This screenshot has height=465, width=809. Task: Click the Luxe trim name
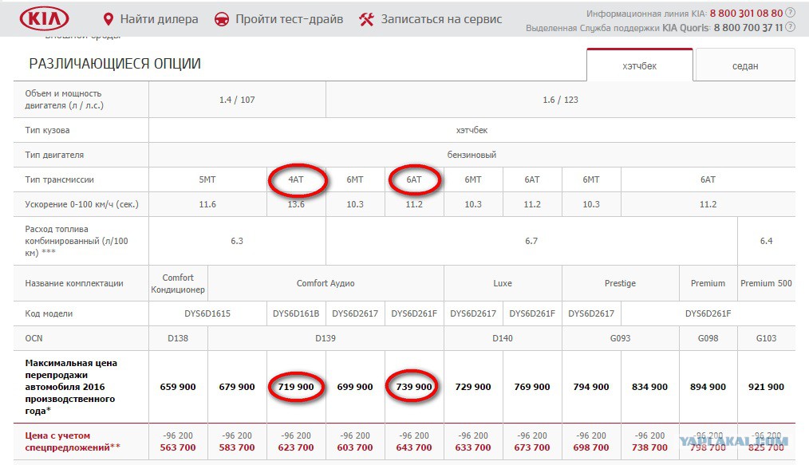click(x=503, y=283)
